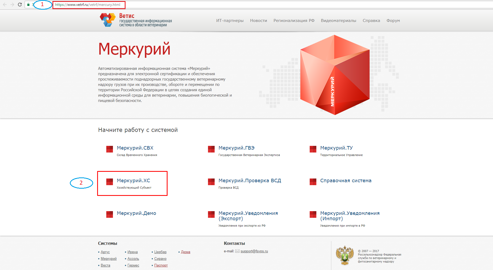Open the Ирена footer link
Screen dimensions: 493x270
[132, 252]
